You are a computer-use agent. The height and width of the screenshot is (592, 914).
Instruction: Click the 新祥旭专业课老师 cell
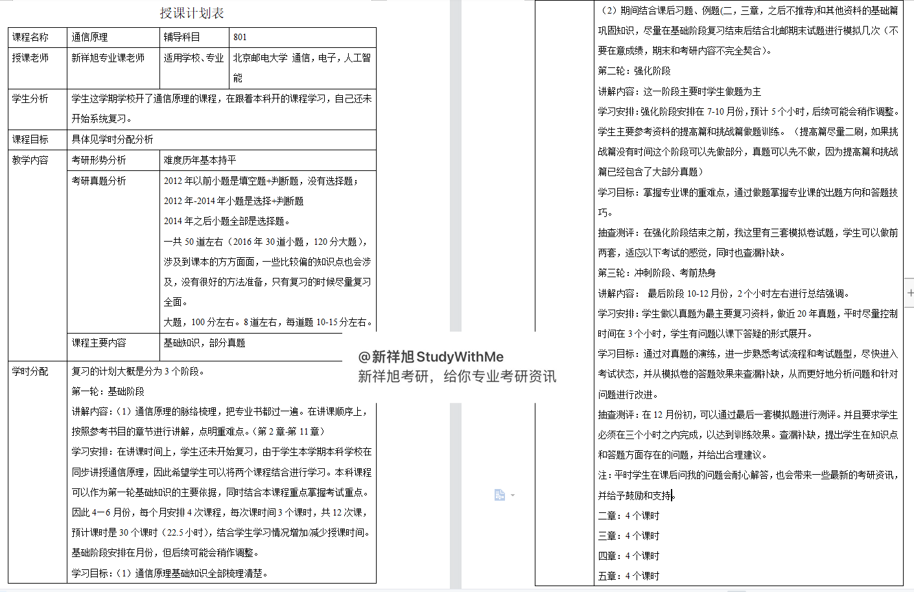113,68
